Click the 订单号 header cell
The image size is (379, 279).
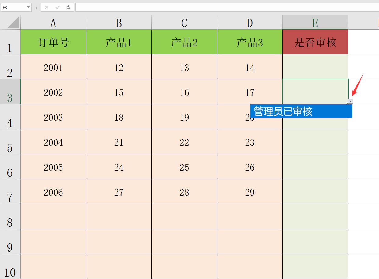tap(53, 42)
